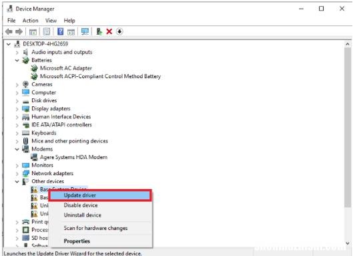Collapse the Modems category
This screenshot has height=256, width=353.
click(x=17, y=149)
